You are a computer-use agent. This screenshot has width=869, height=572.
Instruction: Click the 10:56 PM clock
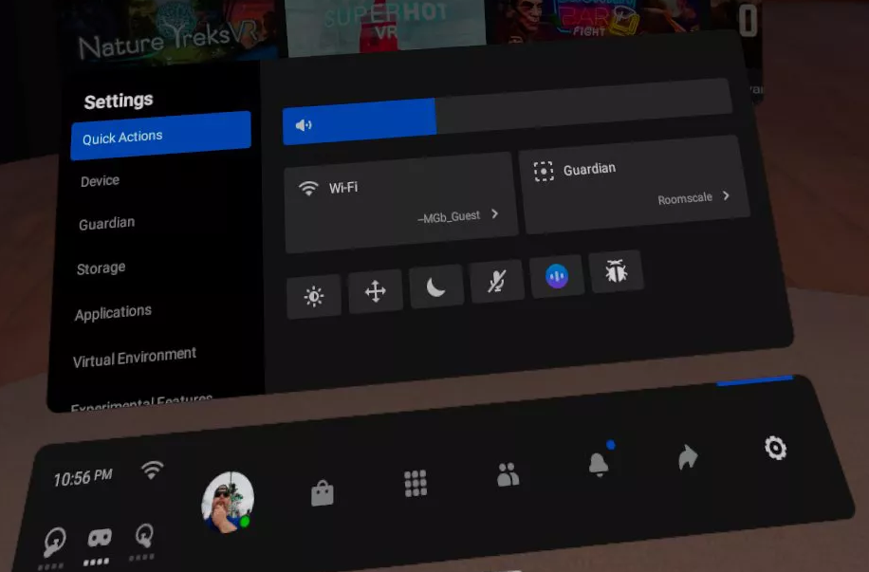pyautogui.click(x=83, y=477)
